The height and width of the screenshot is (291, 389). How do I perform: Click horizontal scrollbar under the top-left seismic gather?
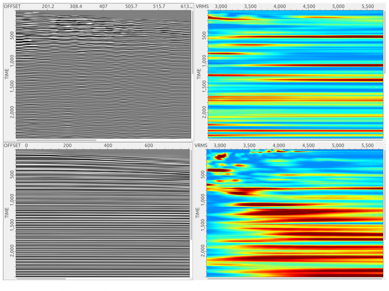56,140
